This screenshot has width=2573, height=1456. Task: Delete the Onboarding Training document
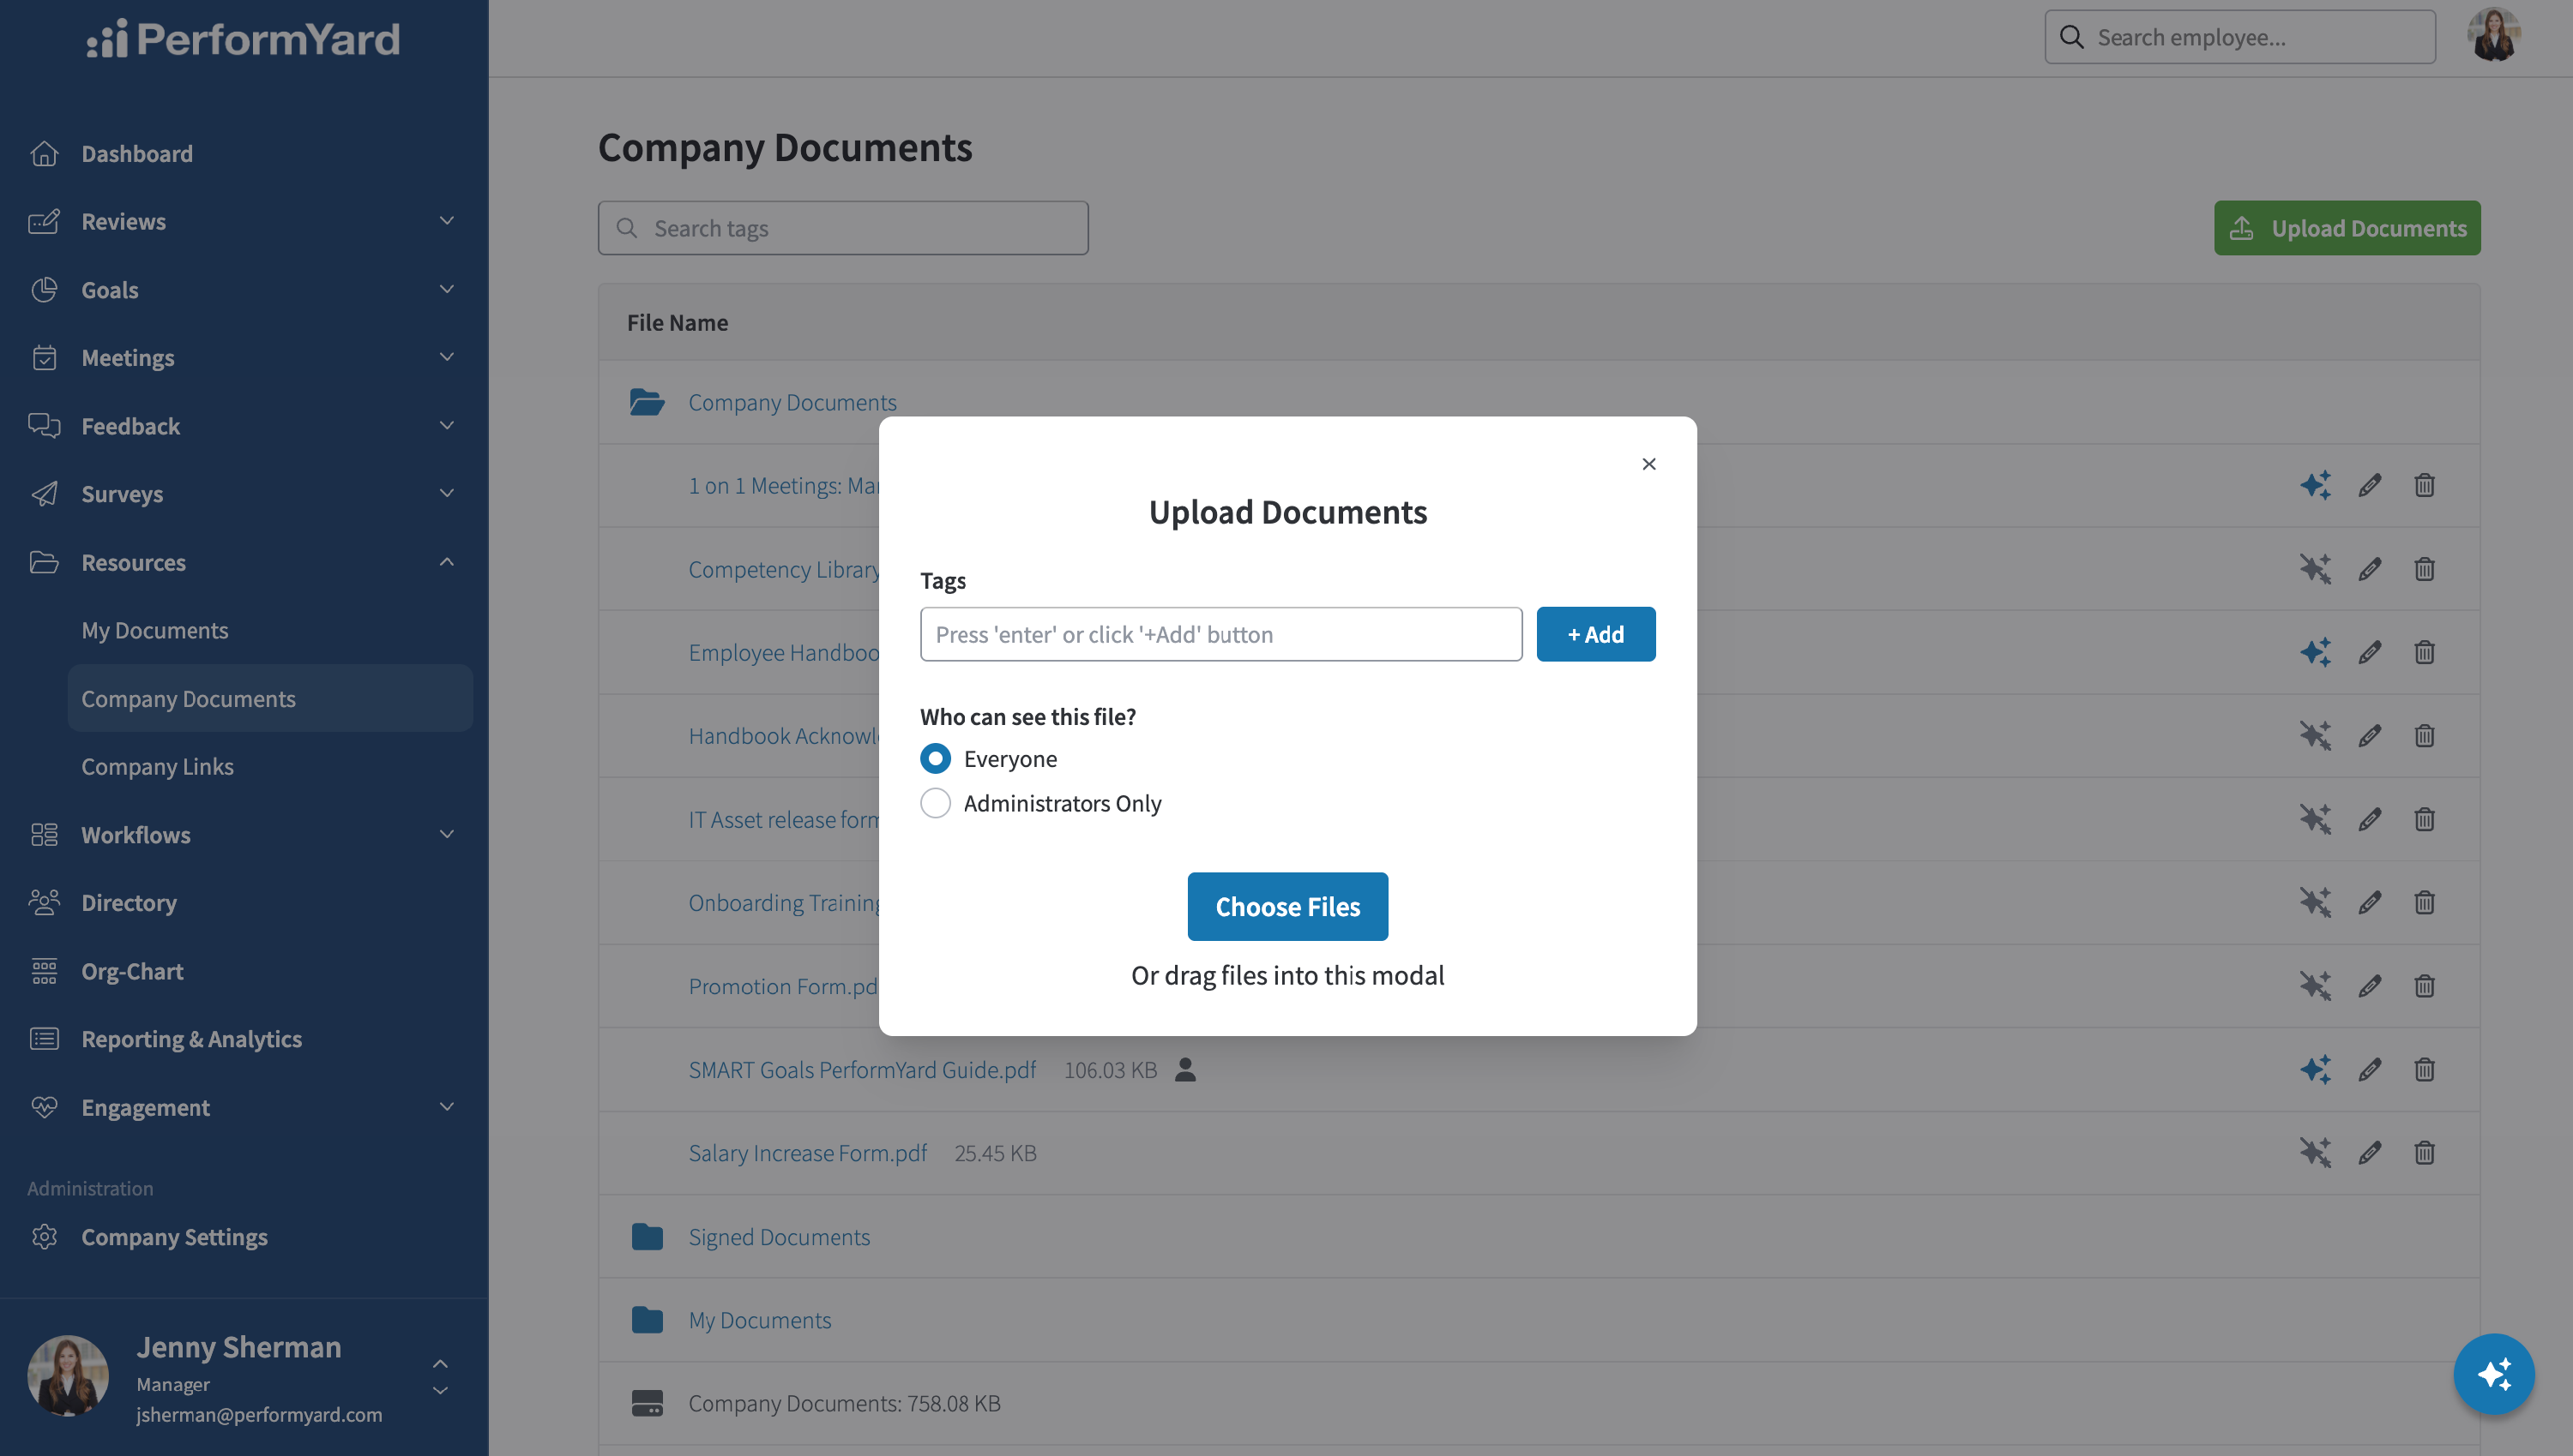(x=2424, y=902)
